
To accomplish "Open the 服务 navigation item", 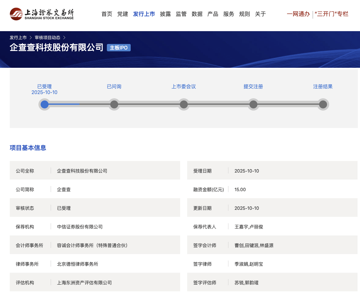I will [x=229, y=14].
